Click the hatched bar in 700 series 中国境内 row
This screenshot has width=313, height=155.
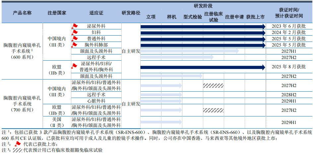pyautogui.click(x=213, y=86)
